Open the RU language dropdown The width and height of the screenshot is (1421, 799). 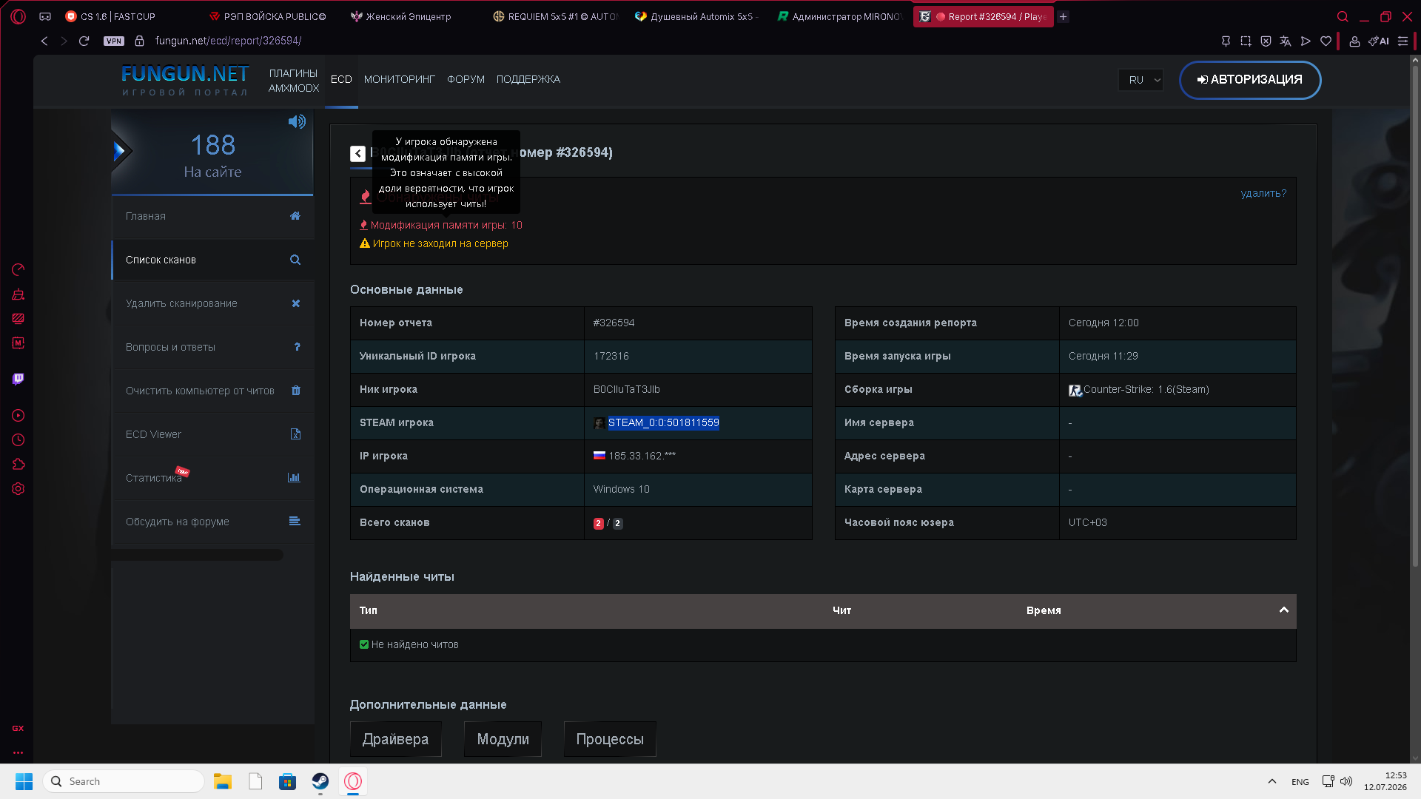click(1141, 80)
